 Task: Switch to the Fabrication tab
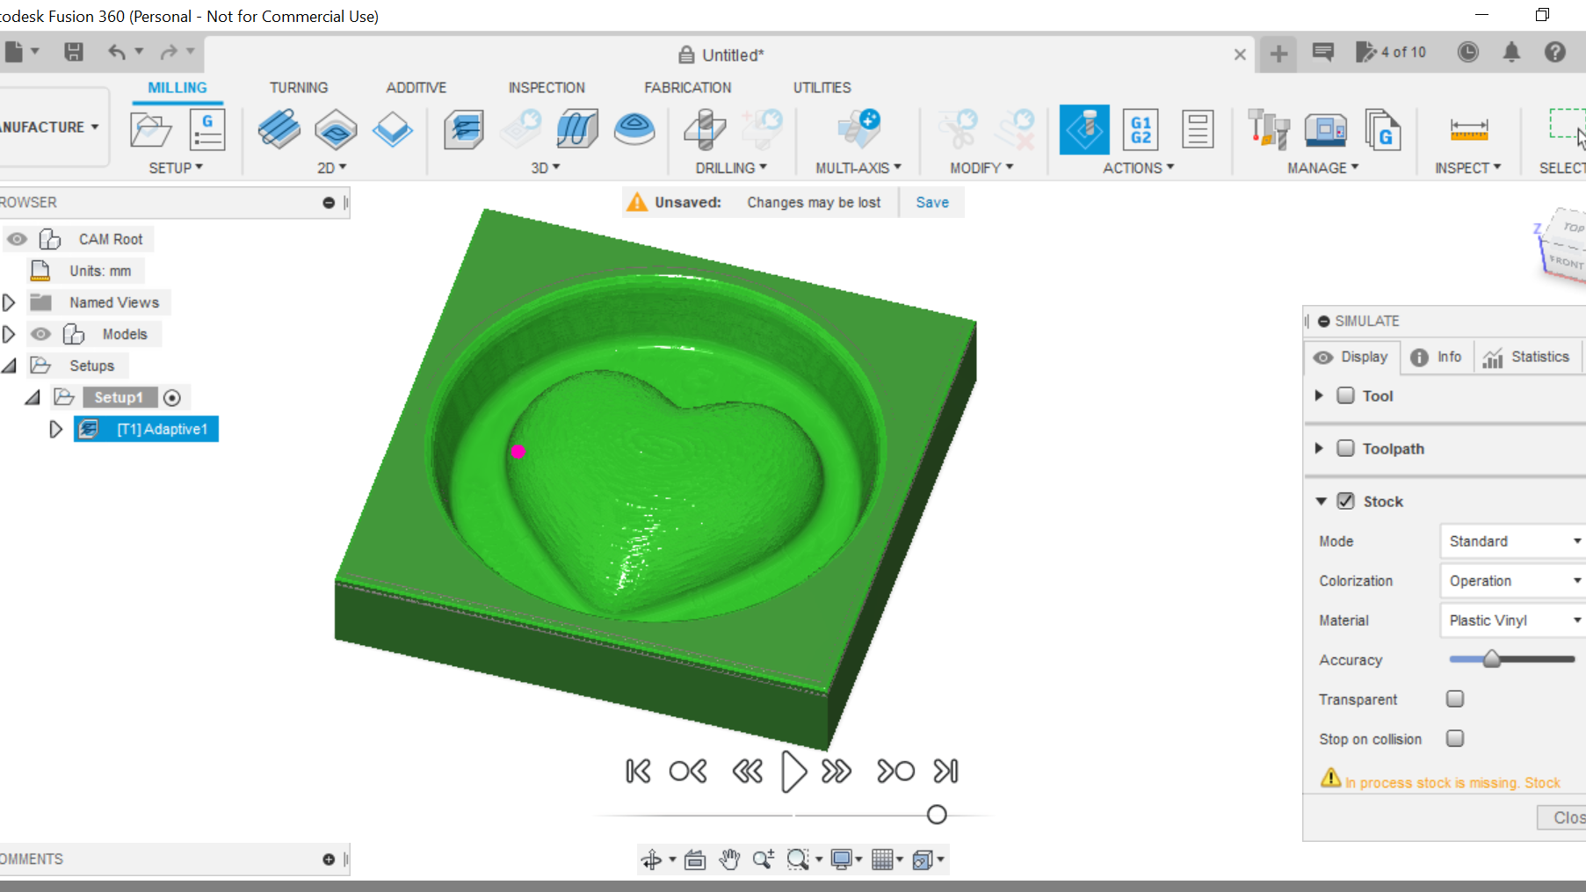point(688,88)
